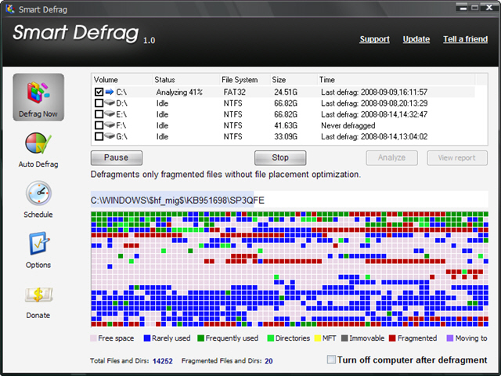501x376 pixels.
Task: Click the Smart Defrag title bar icon
Action: [10, 9]
